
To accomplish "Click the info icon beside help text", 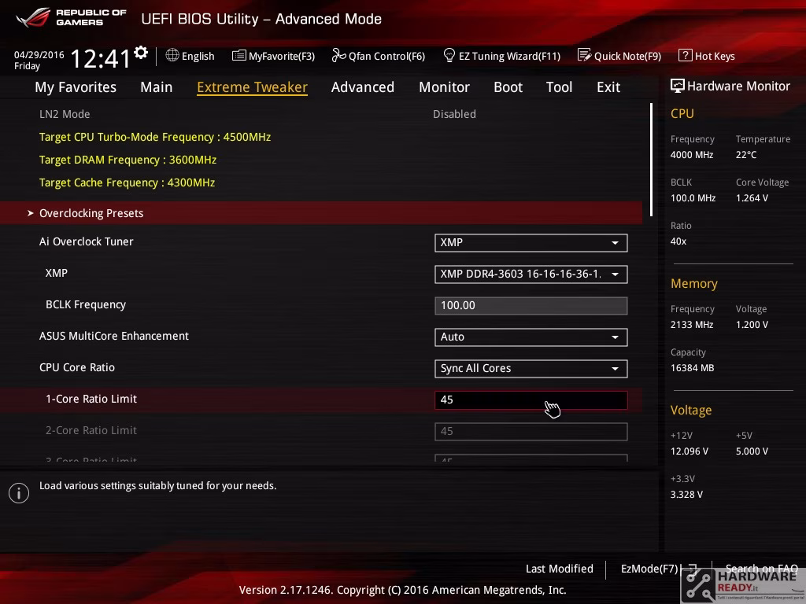I will pyautogui.click(x=19, y=493).
